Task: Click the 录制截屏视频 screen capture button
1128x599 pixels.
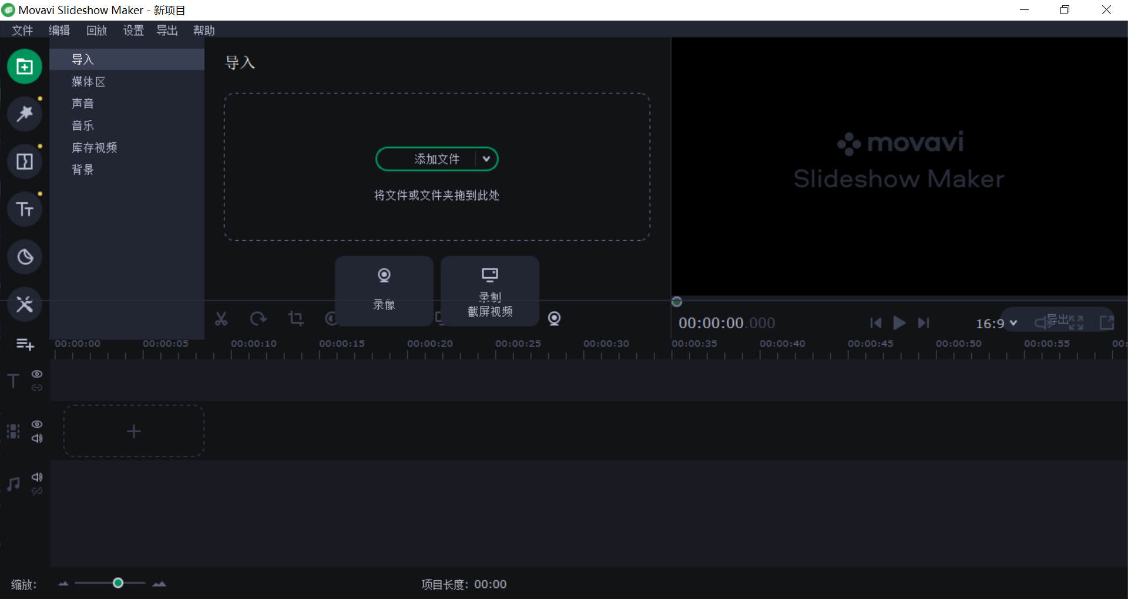Action: click(490, 291)
